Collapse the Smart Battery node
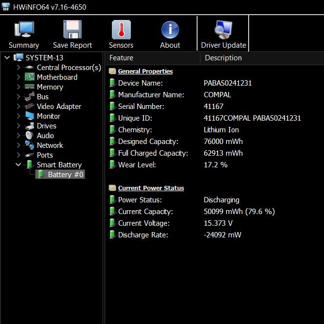 (18, 165)
